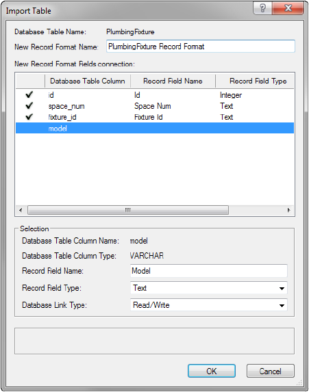Click the scroll right arrow
309x392 pixels.
tap(288, 210)
